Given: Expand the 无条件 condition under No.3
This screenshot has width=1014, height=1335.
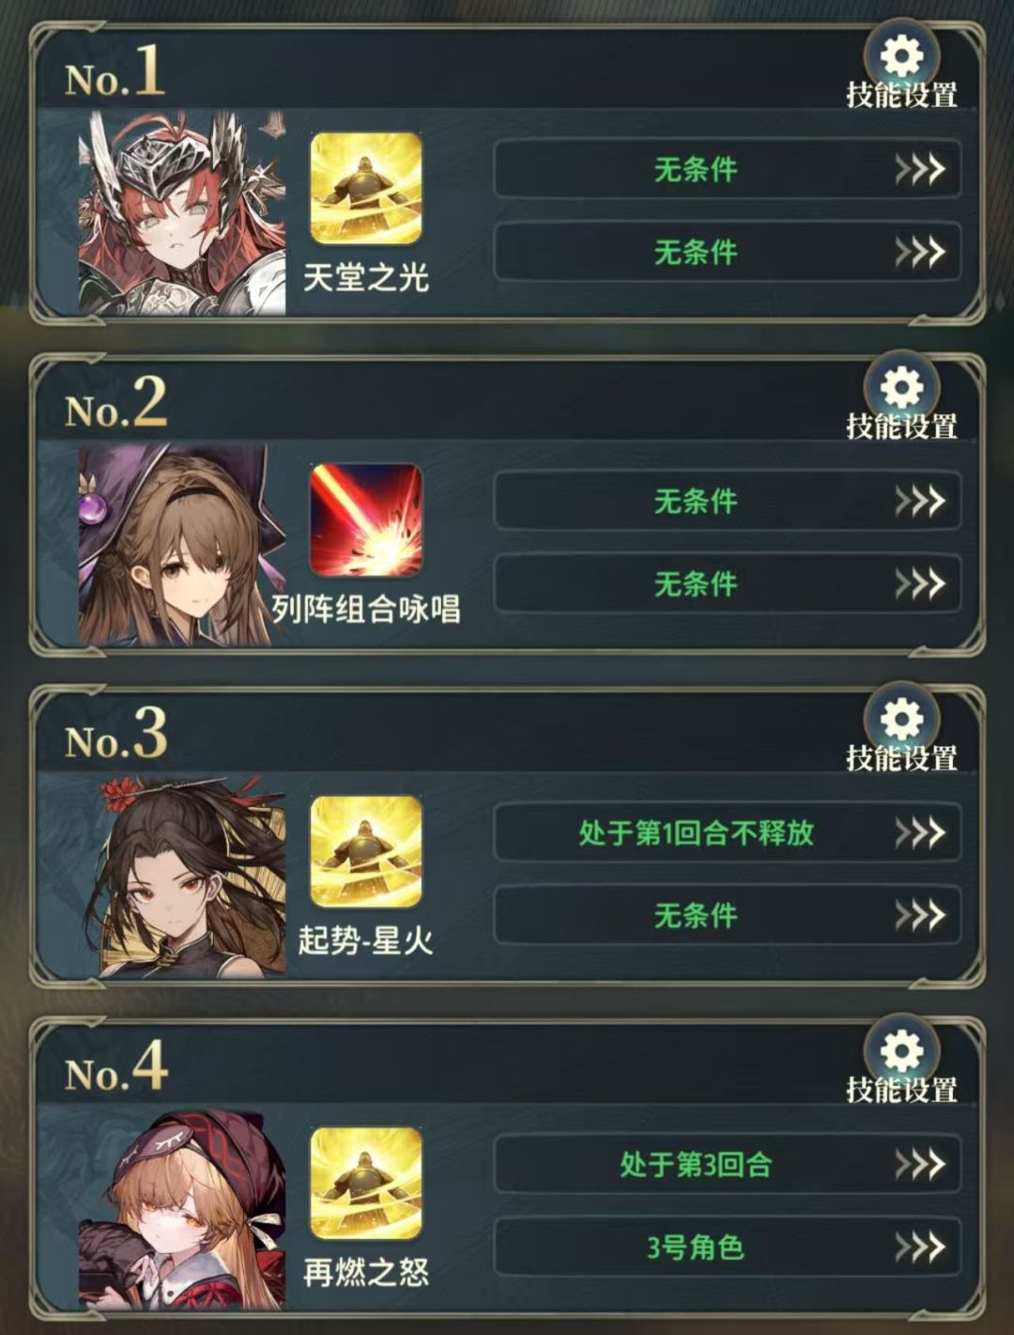Looking at the screenshot, I should click(x=728, y=915).
